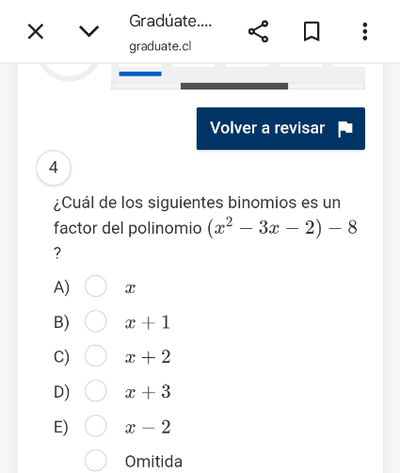Image resolution: width=400 pixels, height=473 pixels.
Task: Tap the graduate.cl site address text
Action: [x=160, y=46]
